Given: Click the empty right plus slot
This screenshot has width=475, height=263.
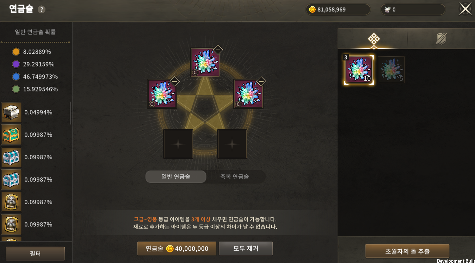Looking at the screenshot, I should pyautogui.click(x=232, y=144).
